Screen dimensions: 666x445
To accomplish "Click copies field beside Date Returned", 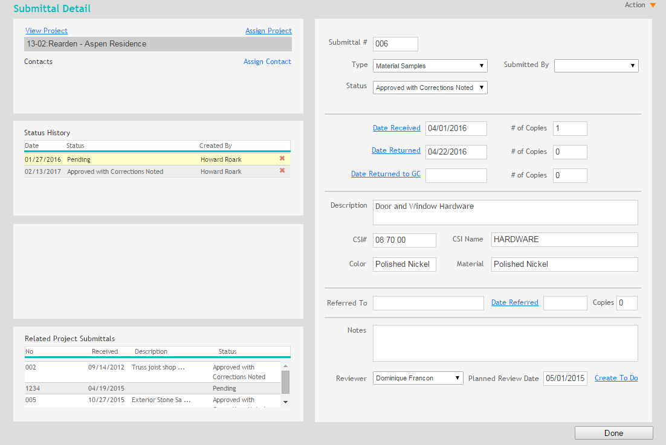I will coord(570,152).
